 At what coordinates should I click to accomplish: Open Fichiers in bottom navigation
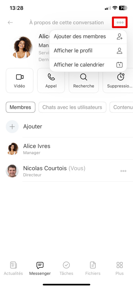93,268
